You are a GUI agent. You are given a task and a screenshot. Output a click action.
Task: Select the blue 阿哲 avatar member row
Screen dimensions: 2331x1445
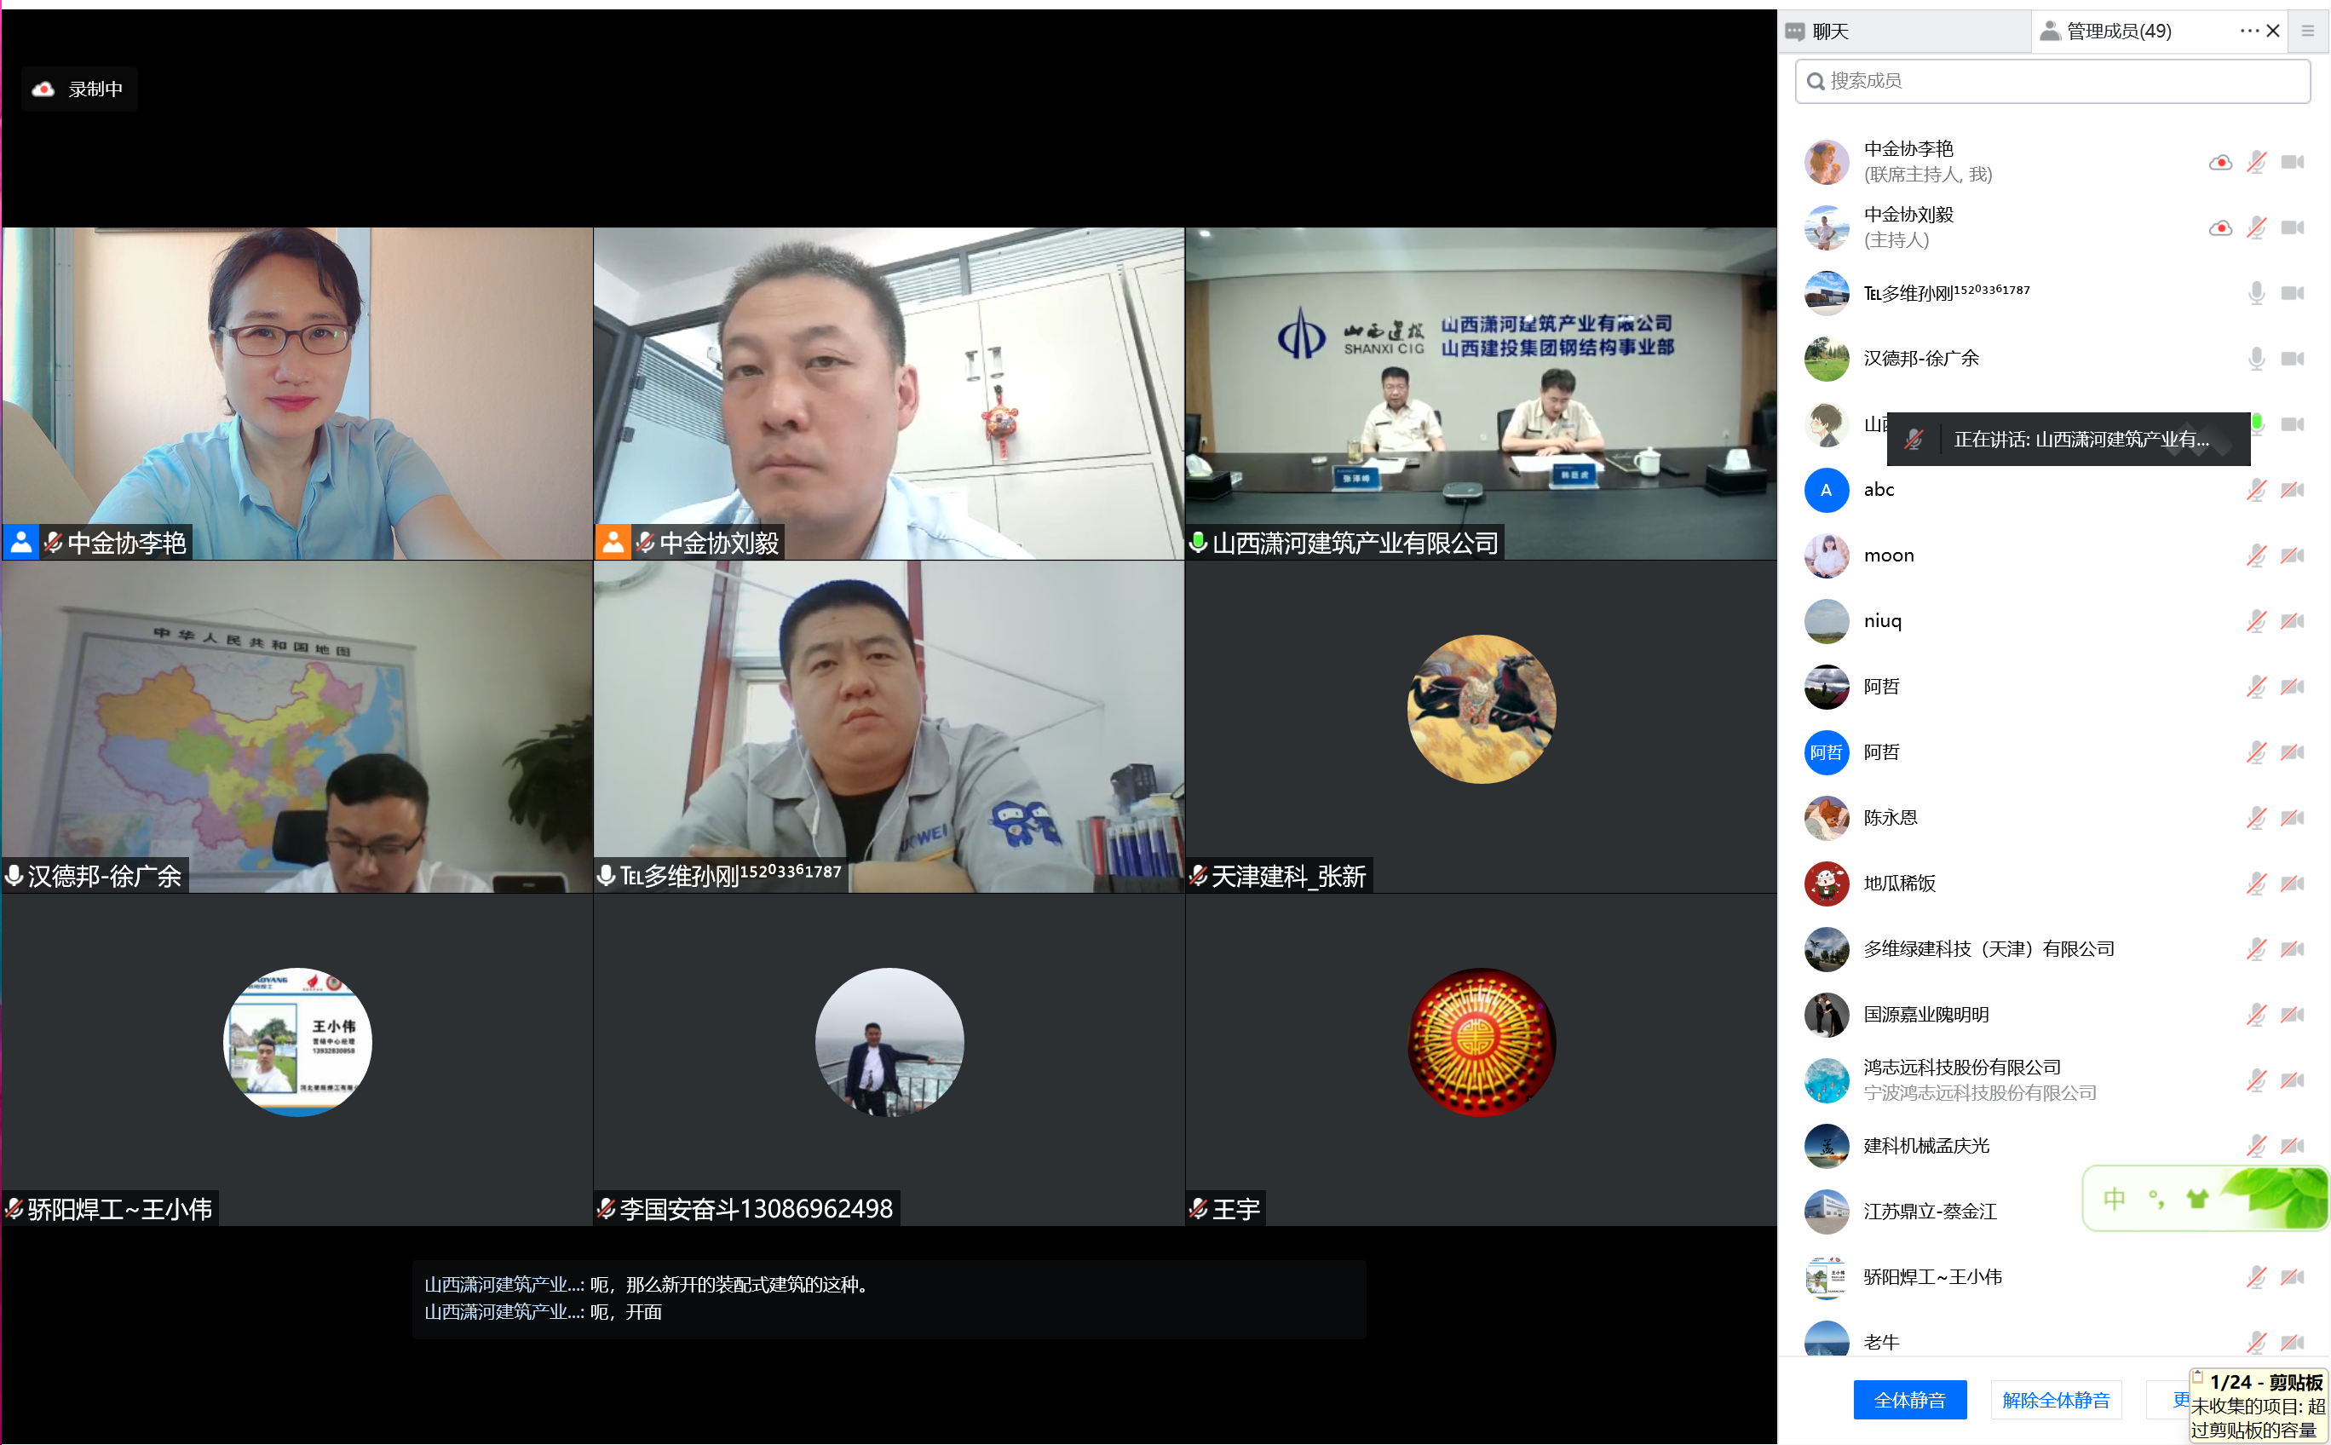pos(2052,752)
